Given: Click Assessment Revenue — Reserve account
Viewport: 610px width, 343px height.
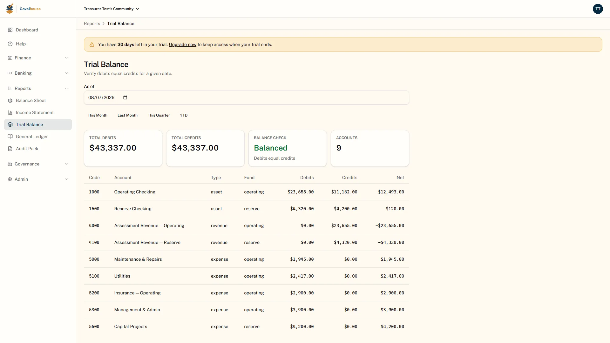Looking at the screenshot, I should click(147, 242).
